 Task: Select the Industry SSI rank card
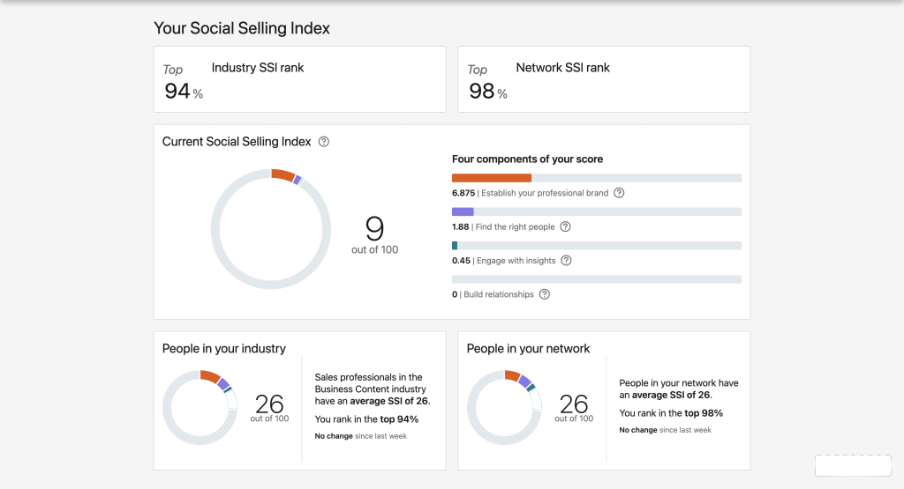(x=298, y=79)
